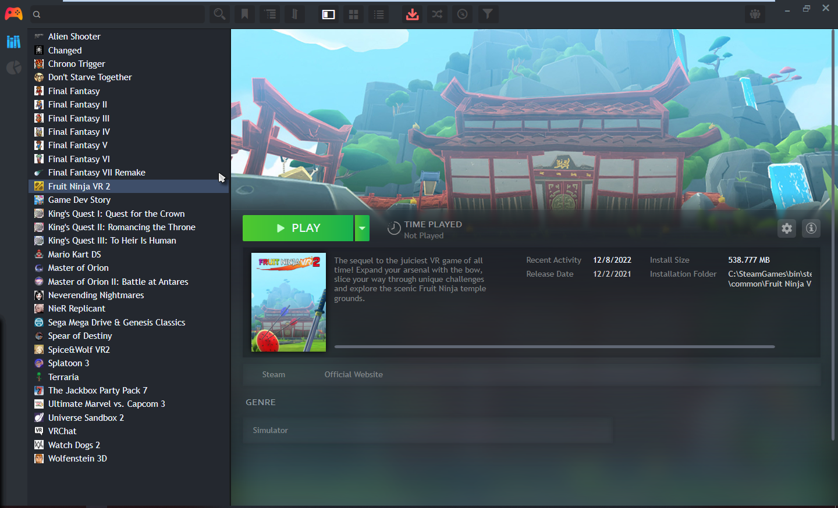
Task: Select Spear of Destiny in the list
Action: tap(129, 336)
